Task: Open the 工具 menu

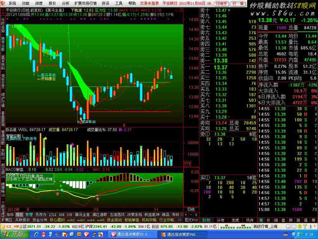Action: (x=119, y=3)
